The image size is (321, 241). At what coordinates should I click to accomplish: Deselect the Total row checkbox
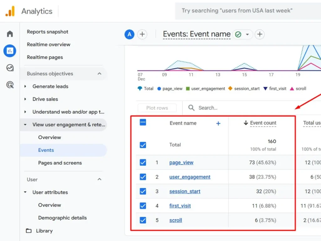coord(143,145)
